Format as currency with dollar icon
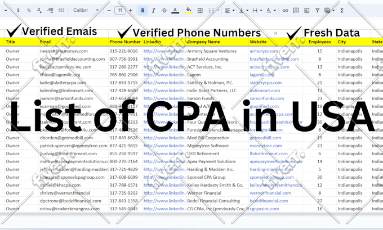383x230 pixels. 18,10
